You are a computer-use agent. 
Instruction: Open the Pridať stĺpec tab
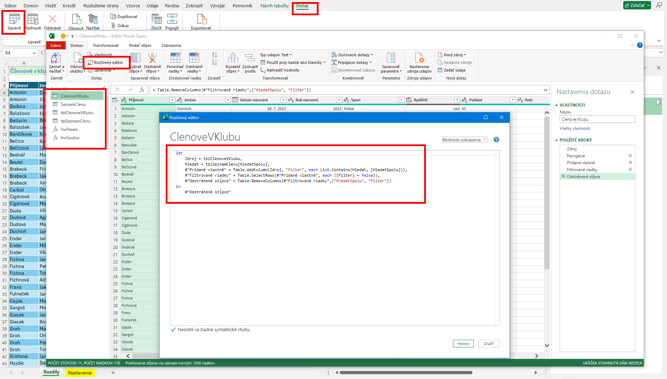[140, 45]
